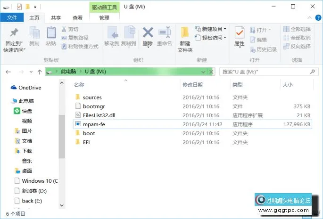
Task: Select the EFI folder
Action: pos(86,142)
